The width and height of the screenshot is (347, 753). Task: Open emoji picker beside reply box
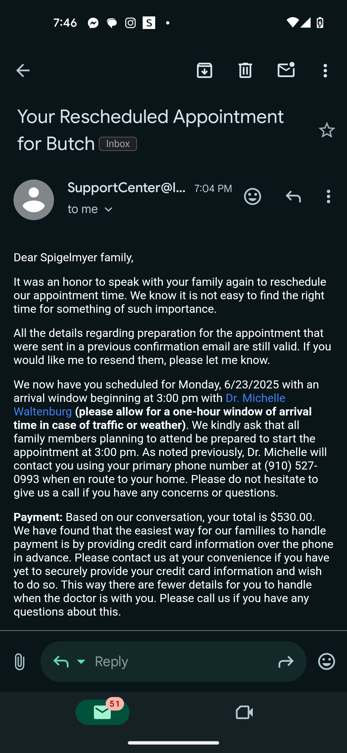coord(326,662)
